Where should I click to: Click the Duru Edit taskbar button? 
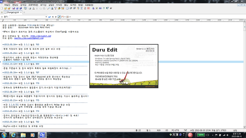click(42, 135)
